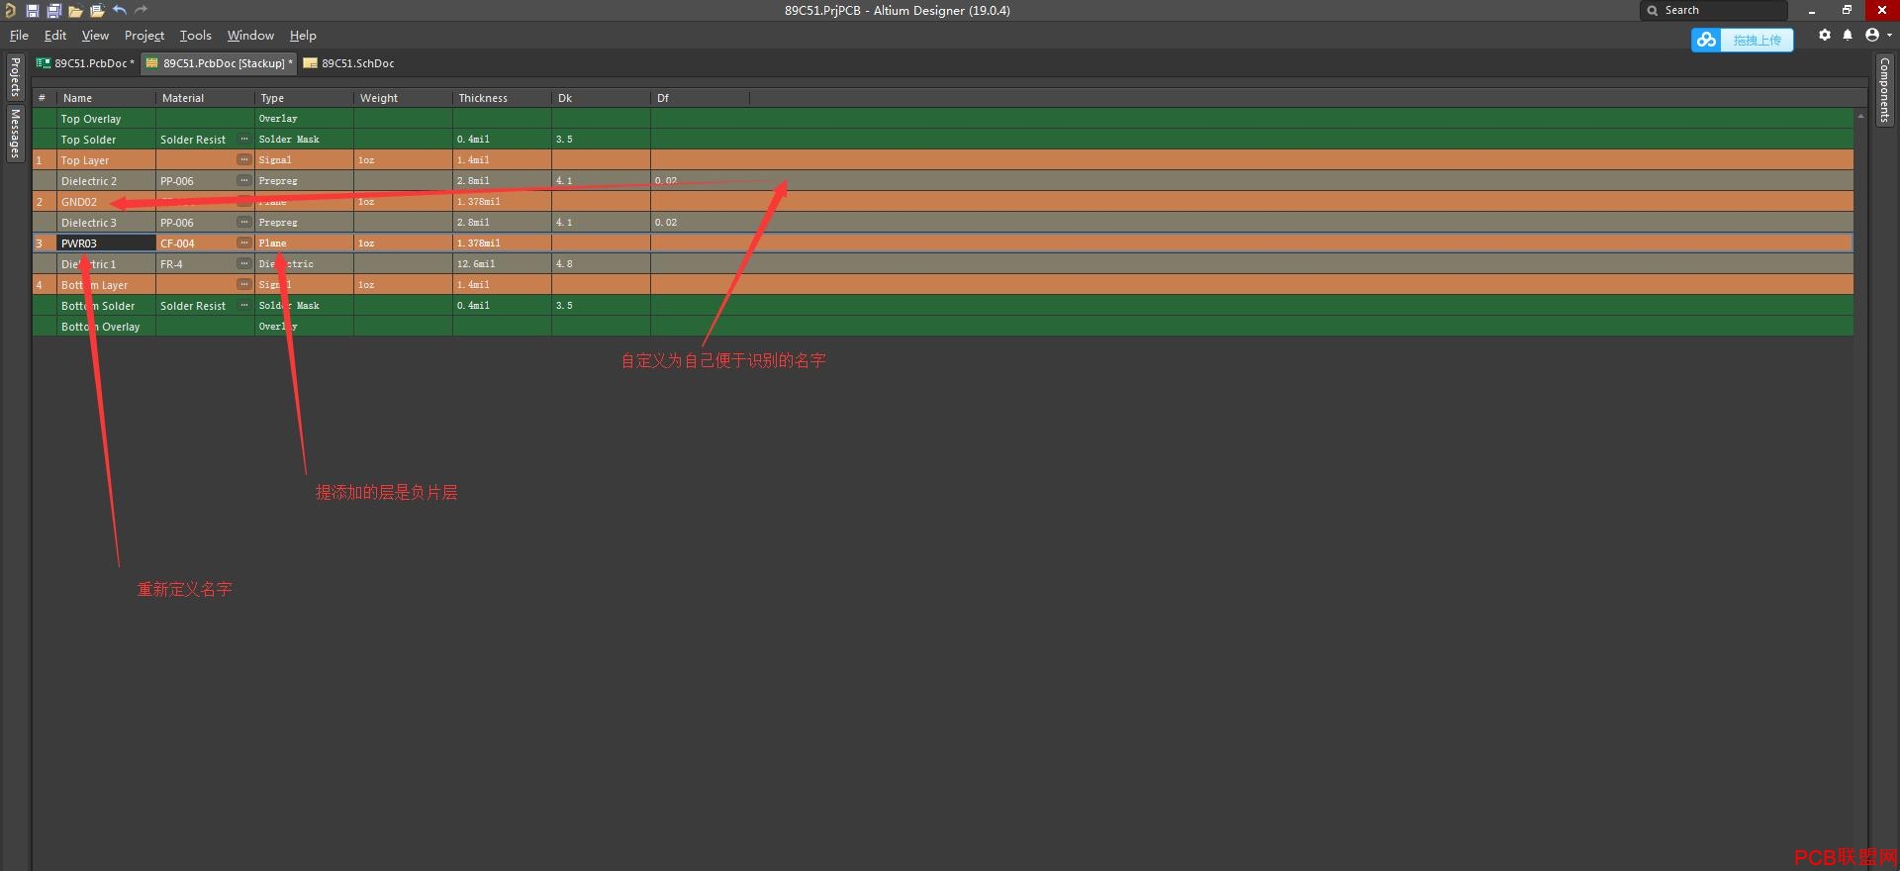This screenshot has width=1900, height=871.
Task: Open material picker for Top Solder row
Action: coord(244,140)
